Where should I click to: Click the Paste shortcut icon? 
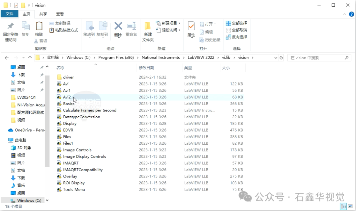[x=51, y=30]
